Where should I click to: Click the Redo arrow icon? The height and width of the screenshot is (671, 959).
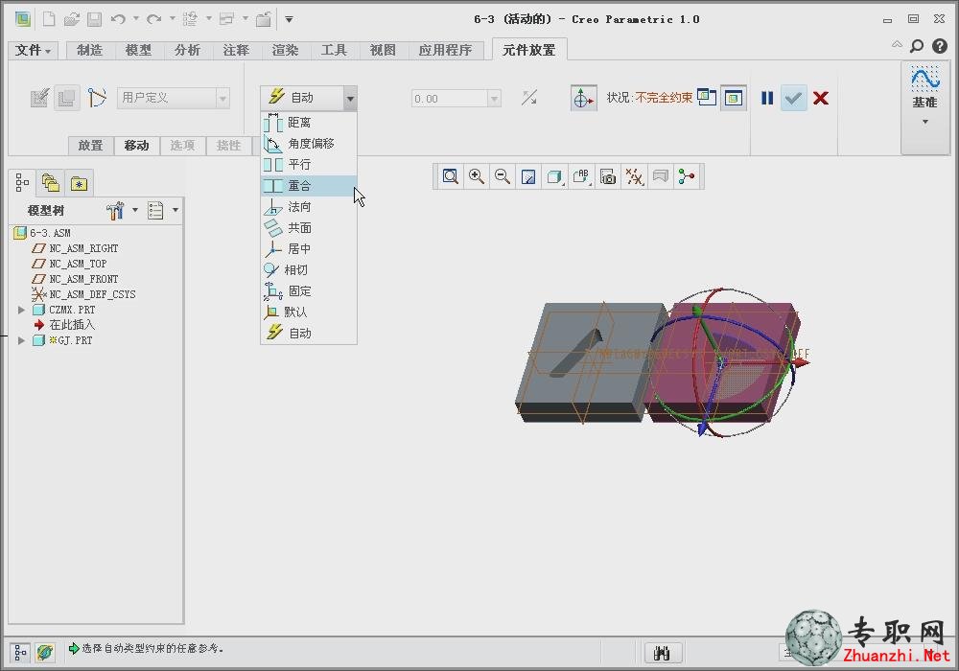point(153,19)
